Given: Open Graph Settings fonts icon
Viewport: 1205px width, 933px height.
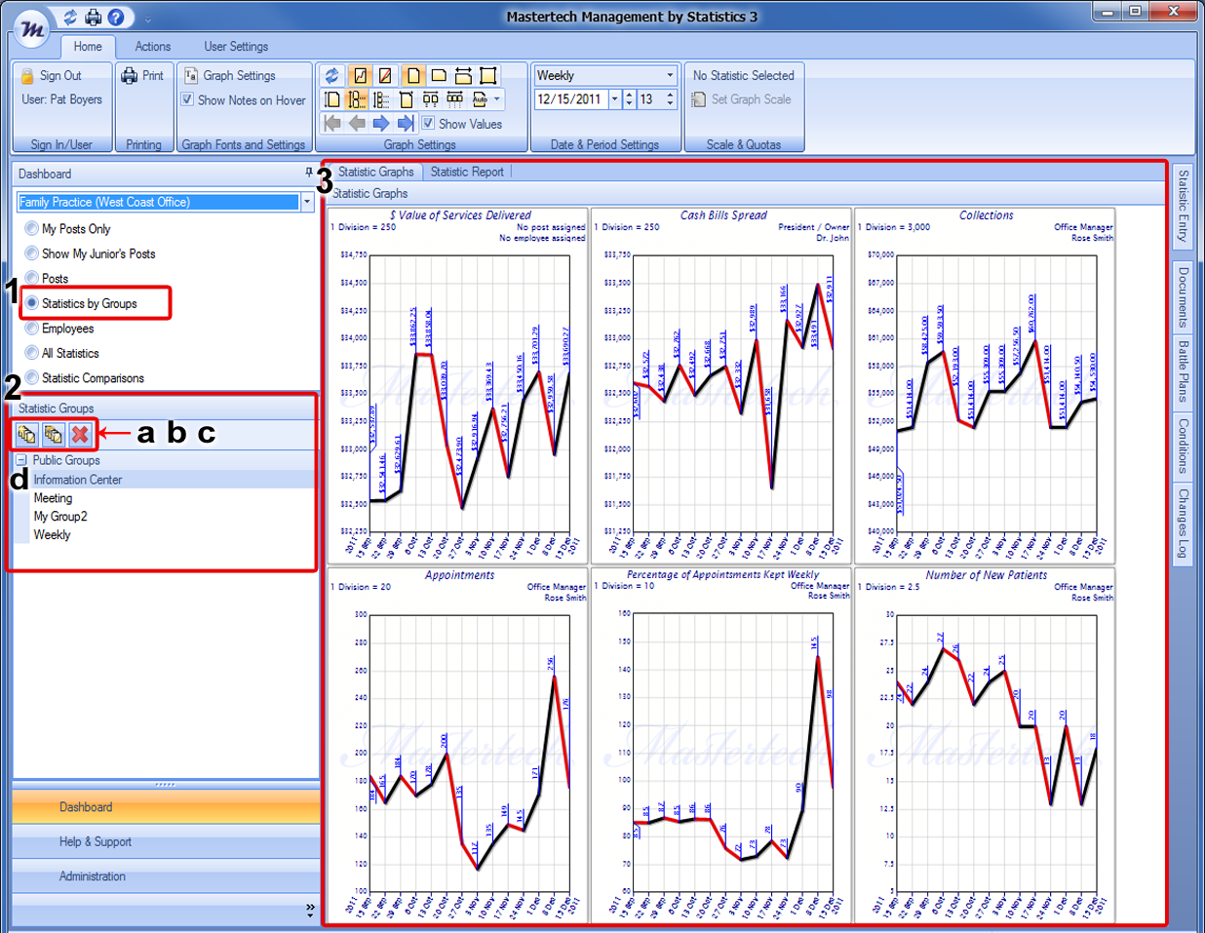Looking at the screenshot, I should click(191, 75).
